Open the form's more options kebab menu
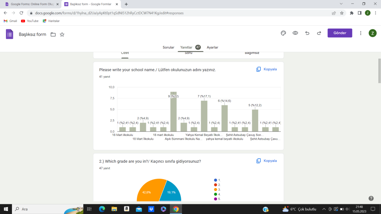381x214 pixels. tap(360, 33)
